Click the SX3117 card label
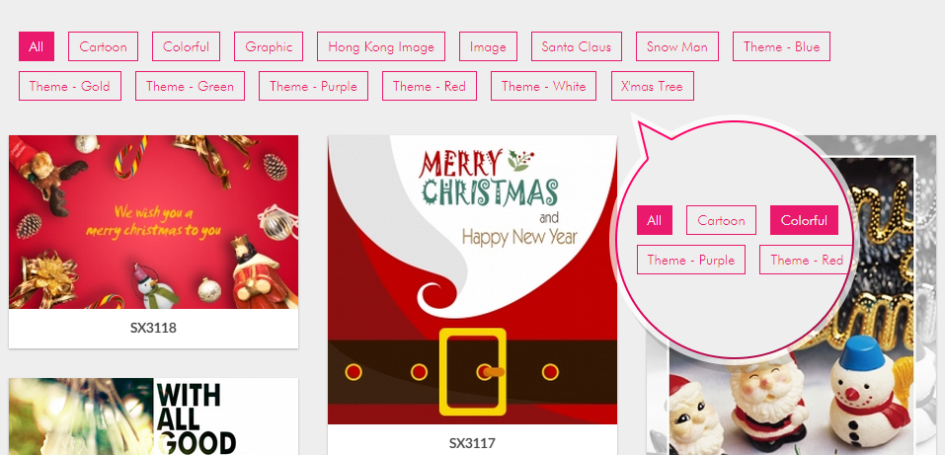The width and height of the screenshot is (945, 455). point(472,443)
